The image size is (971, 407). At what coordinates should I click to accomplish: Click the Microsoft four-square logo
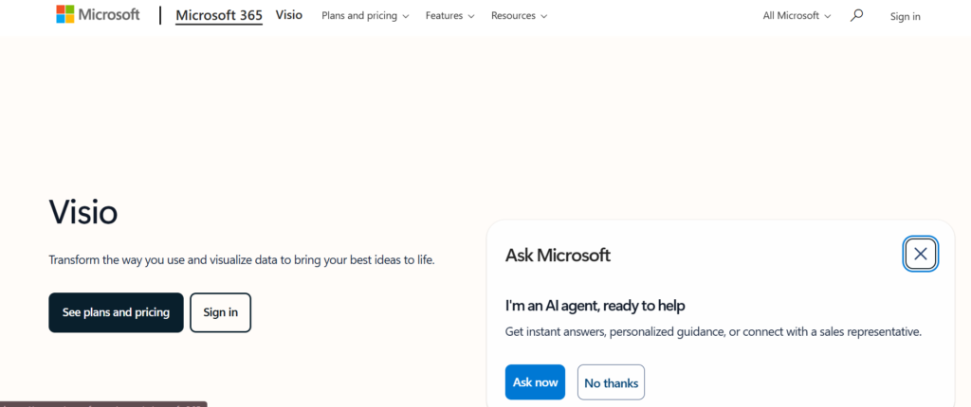click(x=65, y=14)
